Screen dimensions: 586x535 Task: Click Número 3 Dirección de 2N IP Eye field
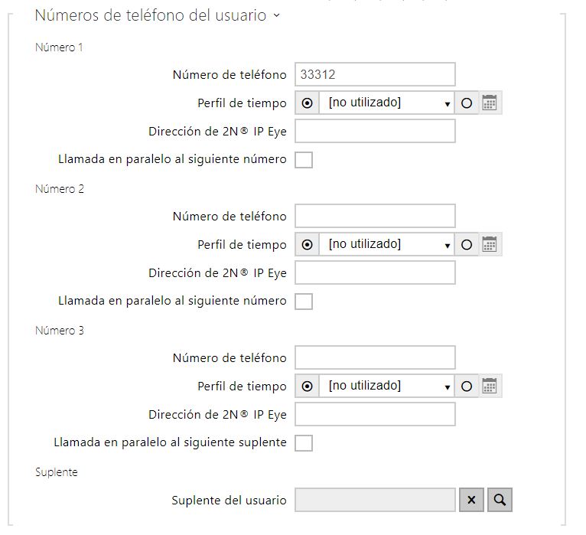click(x=375, y=414)
